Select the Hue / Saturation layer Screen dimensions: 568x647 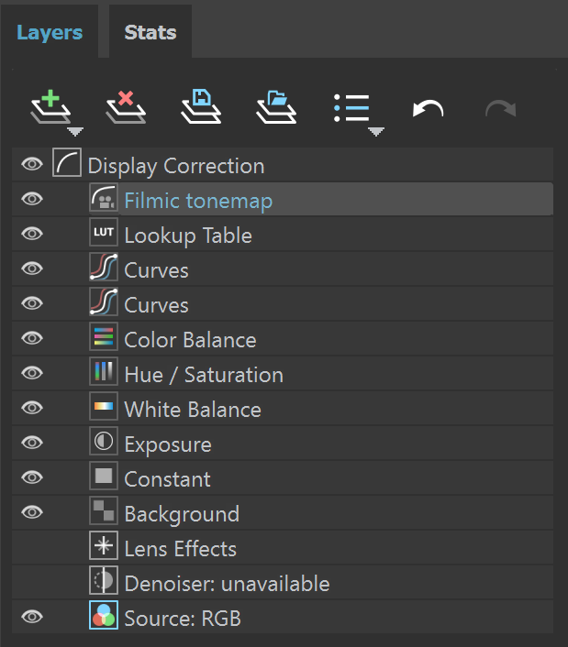283,373
